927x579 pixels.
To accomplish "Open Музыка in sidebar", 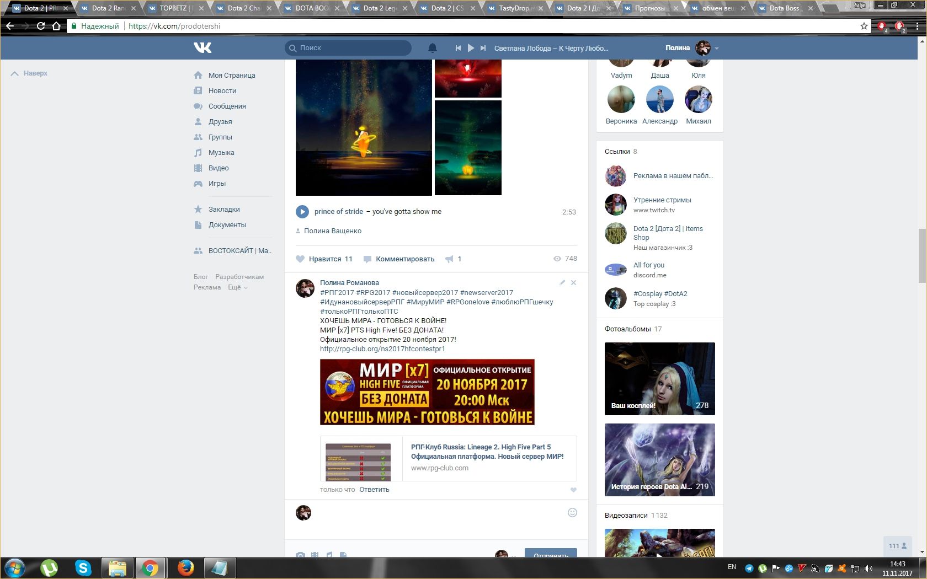I will (221, 152).
